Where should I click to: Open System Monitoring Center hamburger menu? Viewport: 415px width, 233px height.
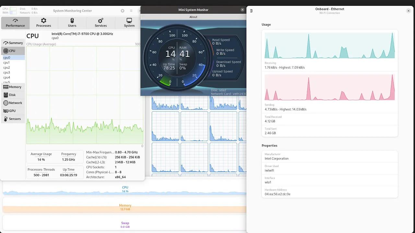(131, 11)
